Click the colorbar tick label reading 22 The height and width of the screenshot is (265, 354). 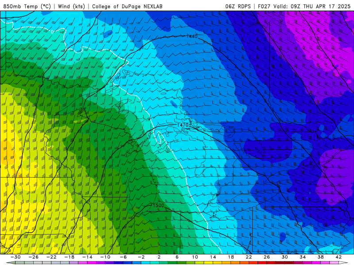pyautogui.click(x=249, y=257)
